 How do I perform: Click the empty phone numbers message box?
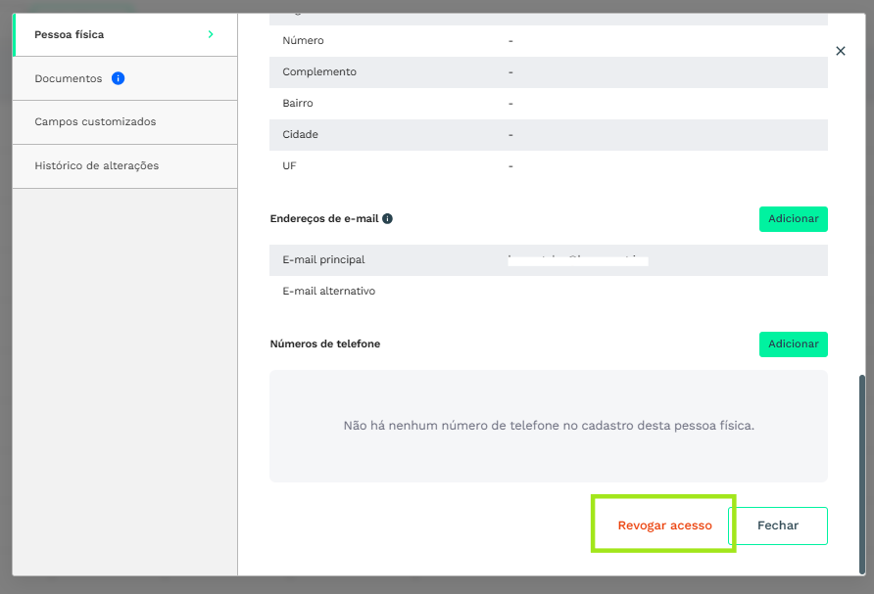[x=548, y=426]
